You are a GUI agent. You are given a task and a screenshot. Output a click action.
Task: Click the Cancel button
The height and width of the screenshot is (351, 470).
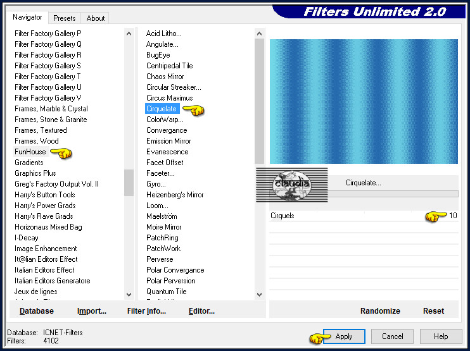point(392,336)
